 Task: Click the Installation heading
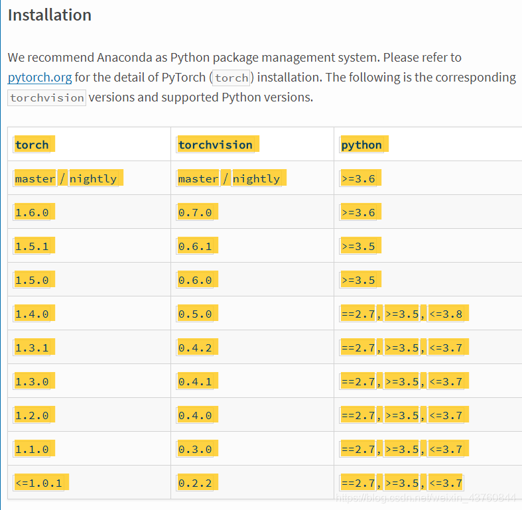(x=50, y=15)
